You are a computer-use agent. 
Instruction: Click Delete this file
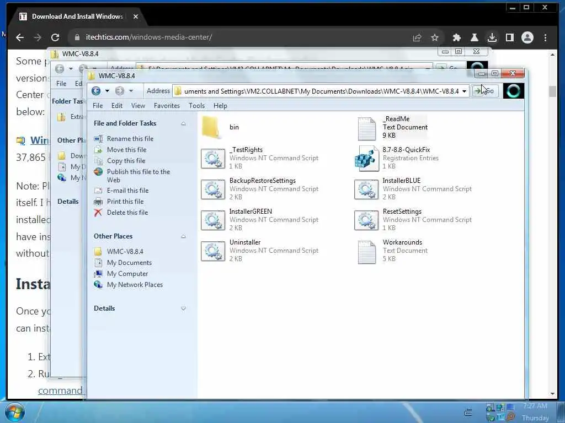tap(127, 213)
